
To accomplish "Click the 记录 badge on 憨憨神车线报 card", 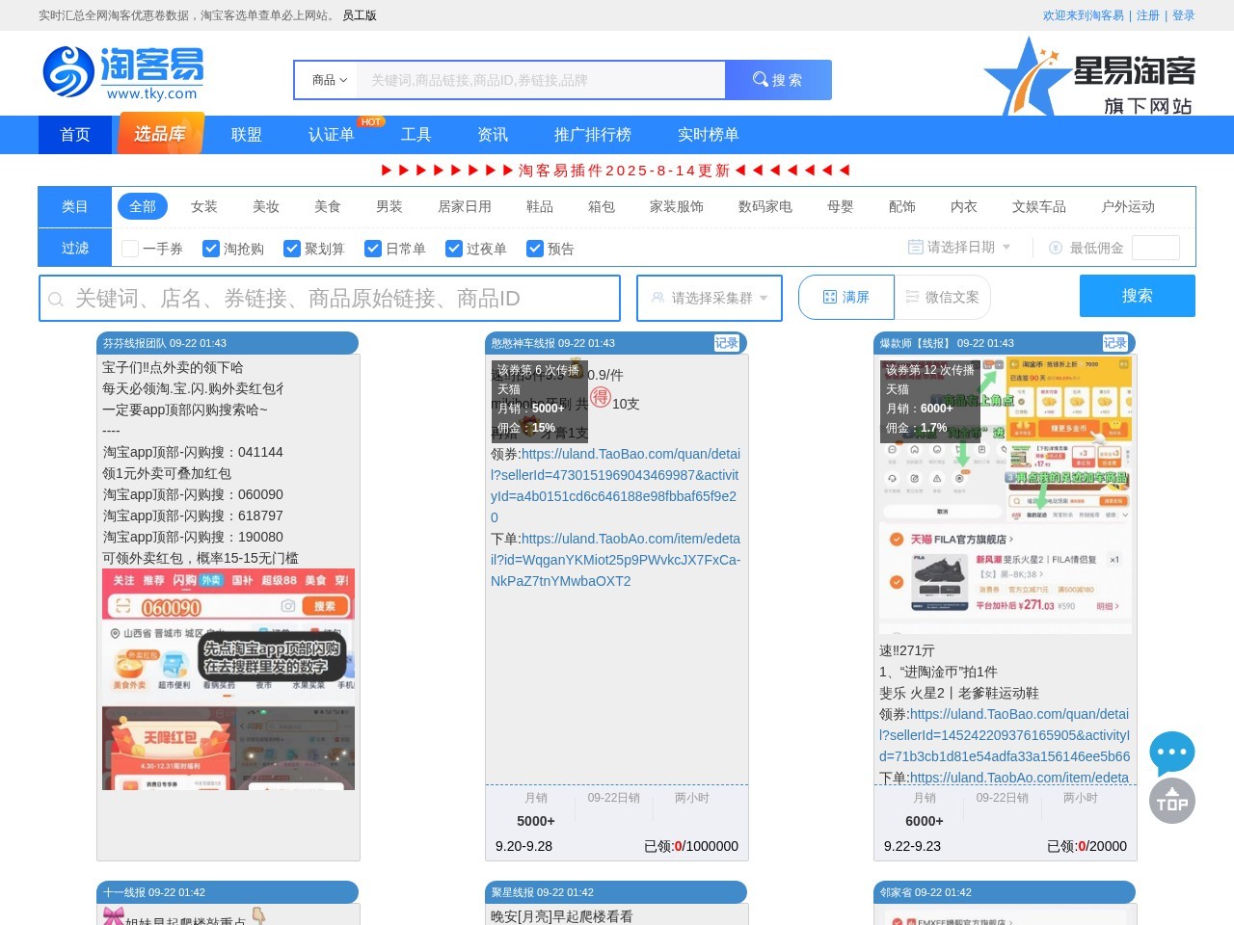I will [726, 343].
